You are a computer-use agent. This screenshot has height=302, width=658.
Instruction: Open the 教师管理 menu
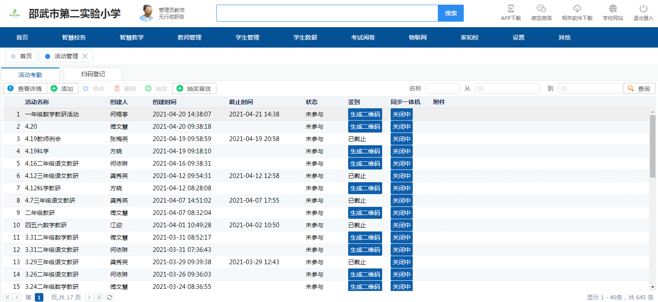point(190,37)
